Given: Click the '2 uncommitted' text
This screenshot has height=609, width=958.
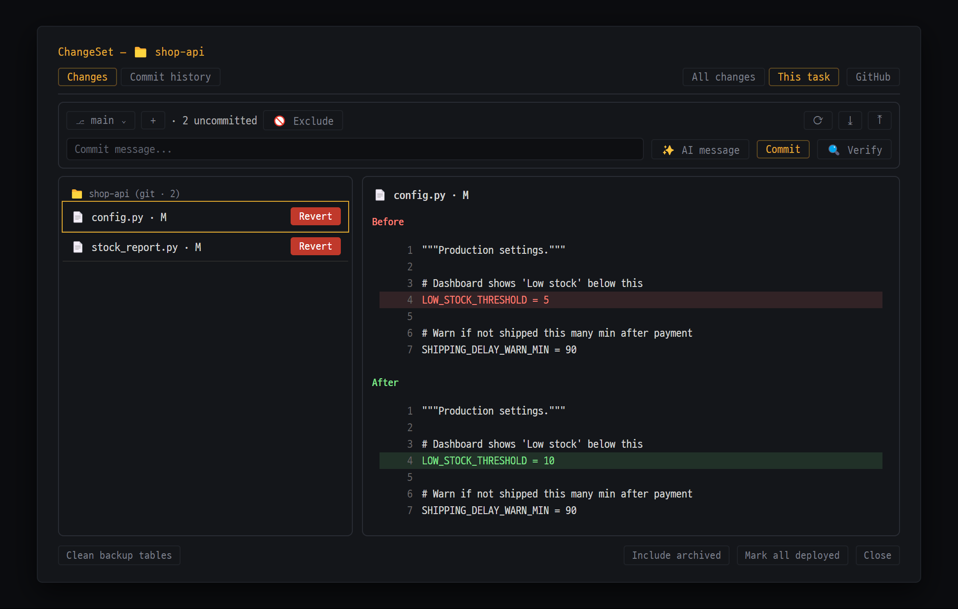Looking at the screenshot, I should [220, 121].
